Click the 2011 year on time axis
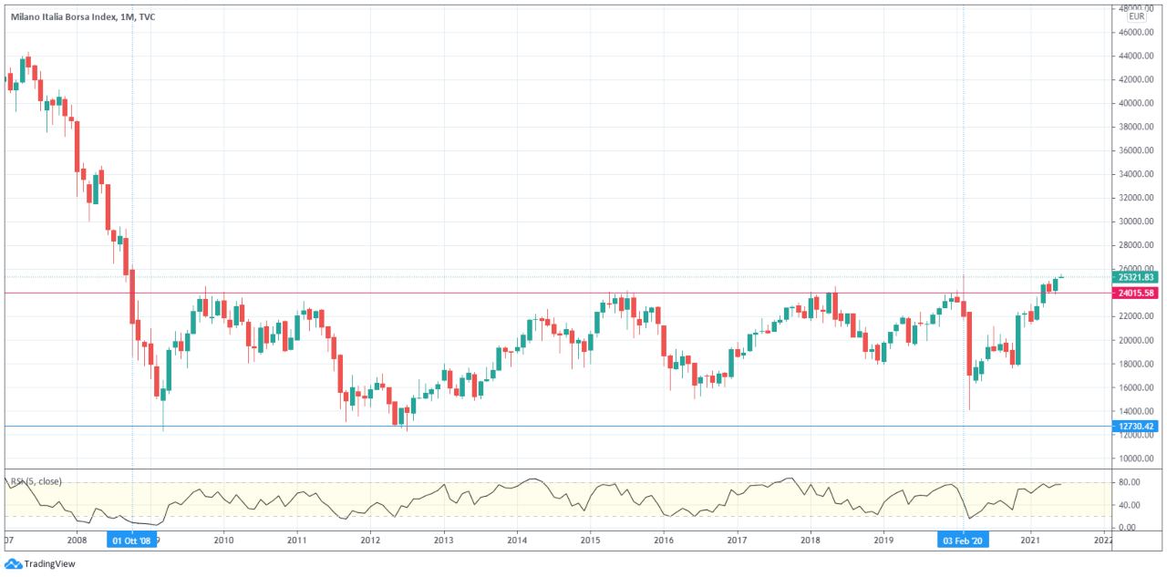The image size is (1167, 577). 296,541
